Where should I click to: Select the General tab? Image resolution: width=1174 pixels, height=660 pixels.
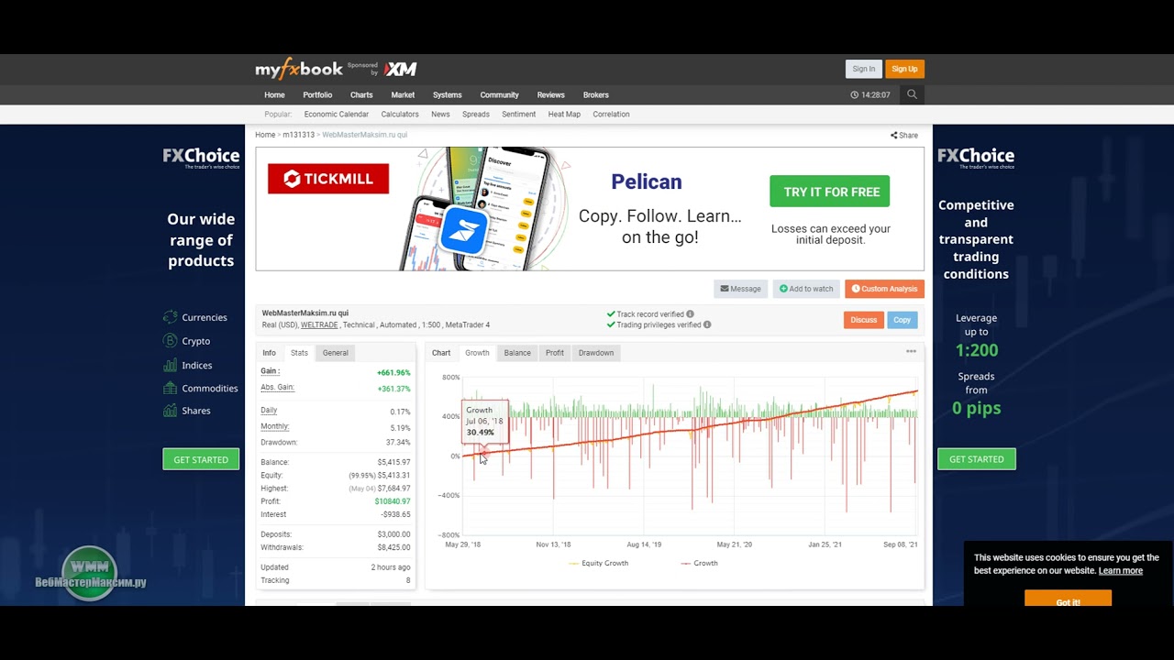(x=335, y=353)
